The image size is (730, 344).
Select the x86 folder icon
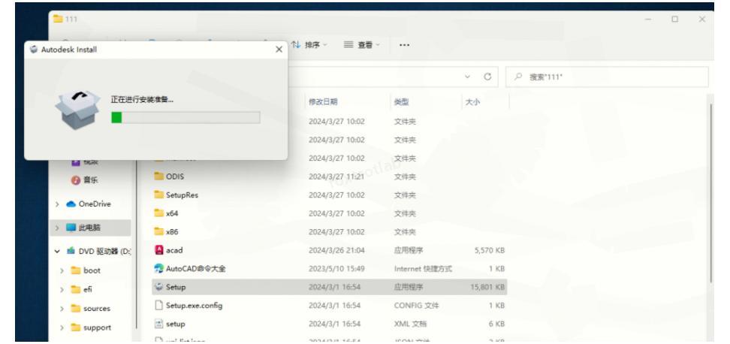pyautogui.click(x=158, y=231)
